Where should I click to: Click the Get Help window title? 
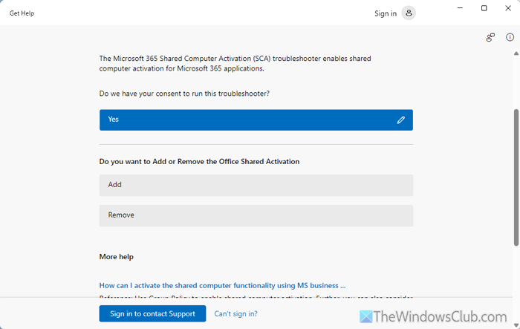tap(22, 13)
